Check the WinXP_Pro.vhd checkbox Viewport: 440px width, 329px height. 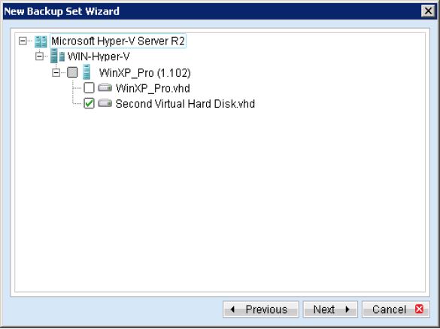(89, 88)
